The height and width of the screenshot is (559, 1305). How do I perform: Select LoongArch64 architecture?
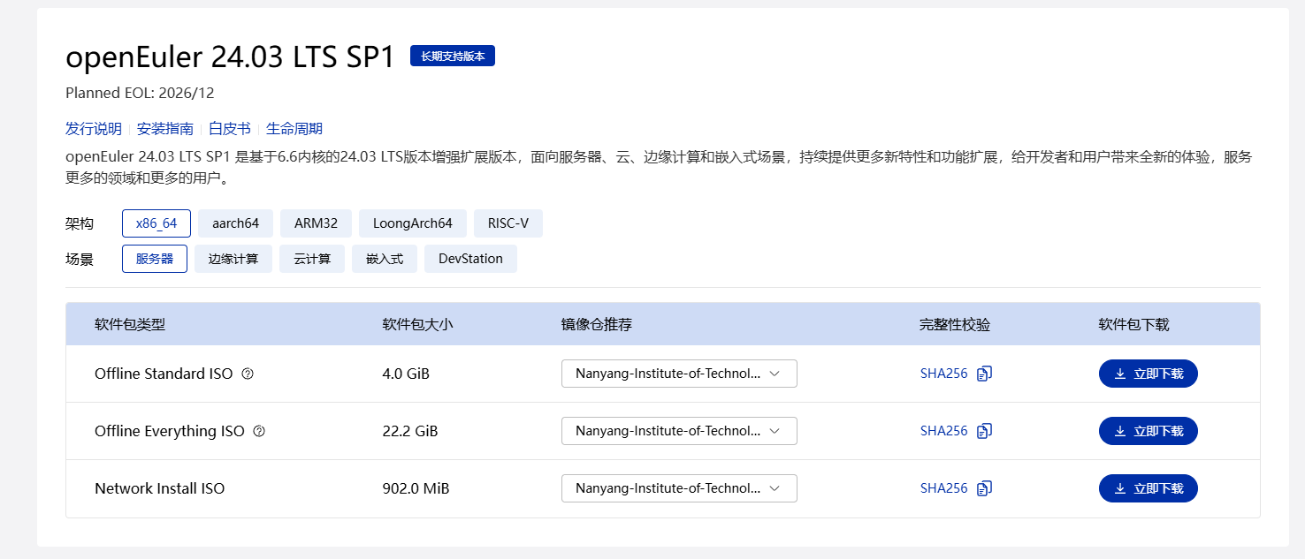(x=413, y=223)
